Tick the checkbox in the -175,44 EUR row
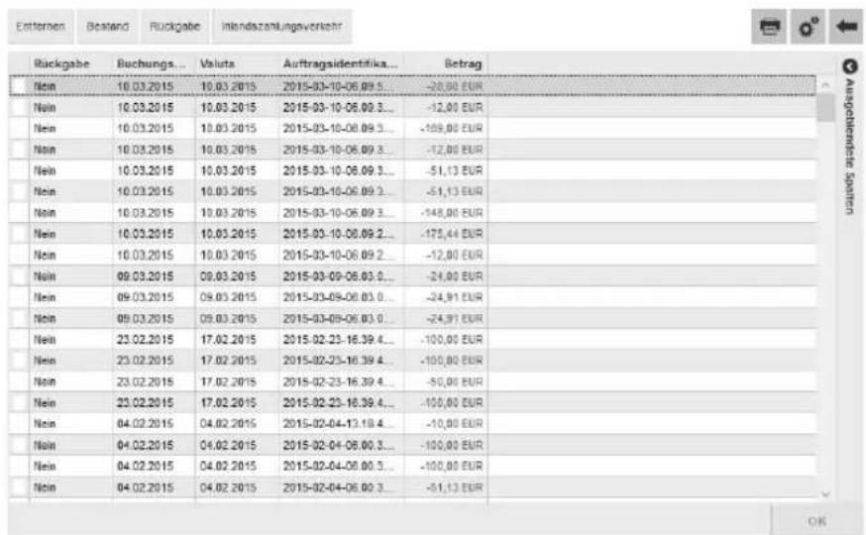The height and width of the screenshot is (535, 866). tap(20, 234)
